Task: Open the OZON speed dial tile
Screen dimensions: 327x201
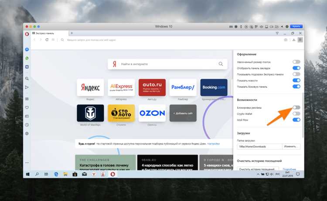Action: tap(152, 113)
